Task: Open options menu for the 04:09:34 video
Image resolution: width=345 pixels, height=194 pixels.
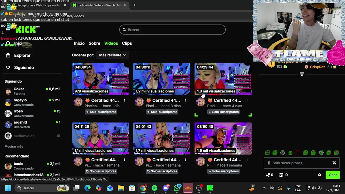Action: (x=124, y=100)
